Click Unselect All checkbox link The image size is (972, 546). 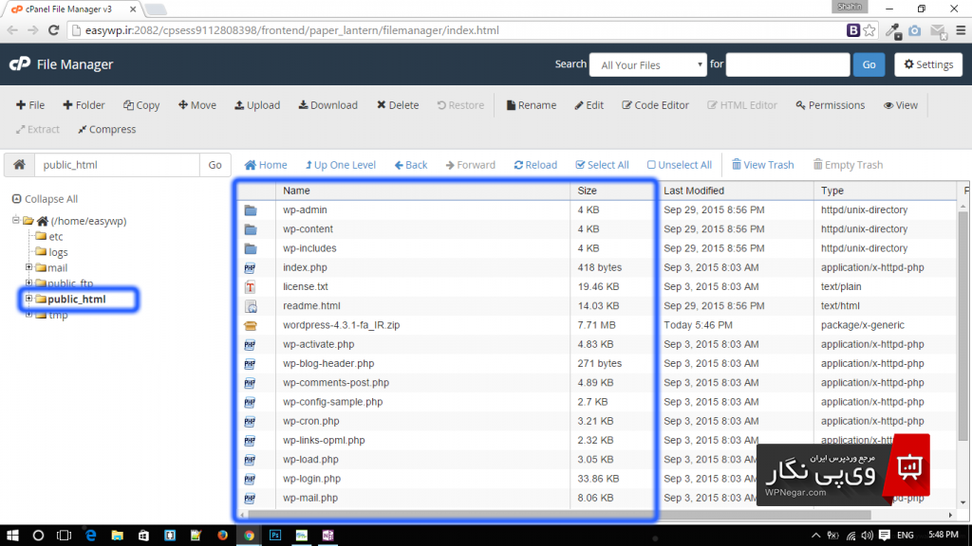click(x=680, y=165)
